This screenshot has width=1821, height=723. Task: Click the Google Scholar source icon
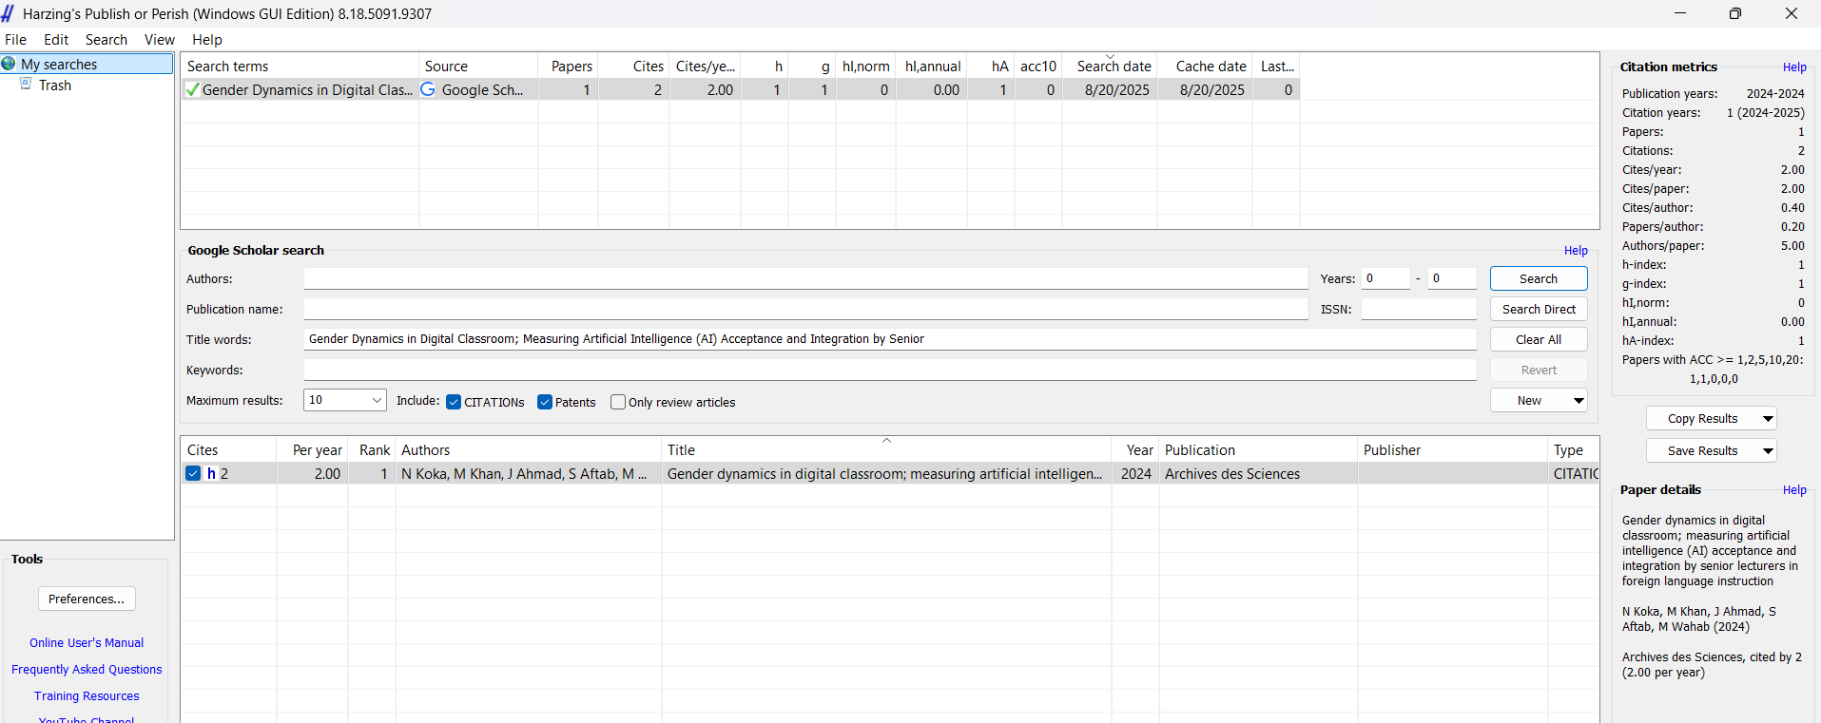(428, 89)
